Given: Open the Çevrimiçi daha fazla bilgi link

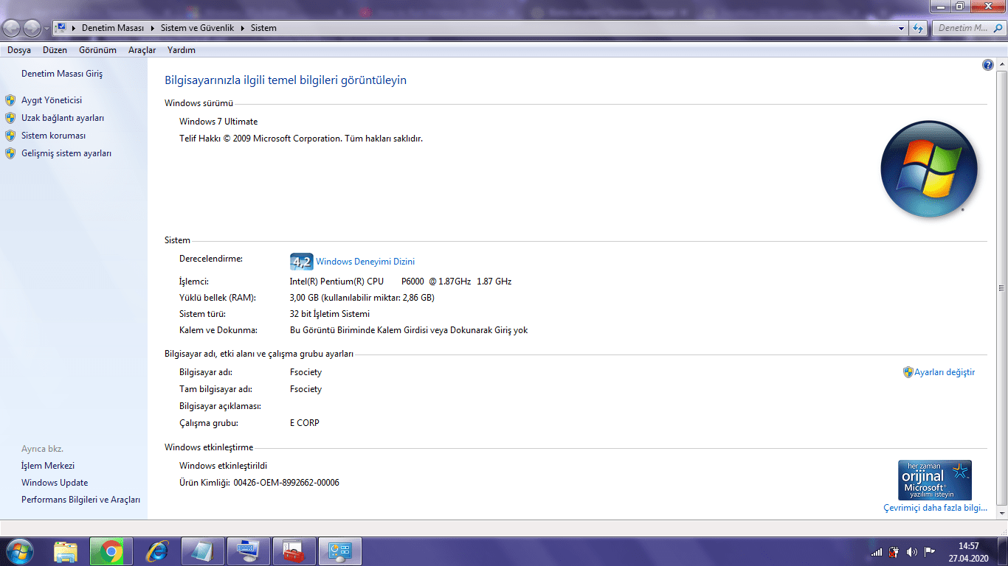Looking at the screenshot, I should (x=936, y=508).
